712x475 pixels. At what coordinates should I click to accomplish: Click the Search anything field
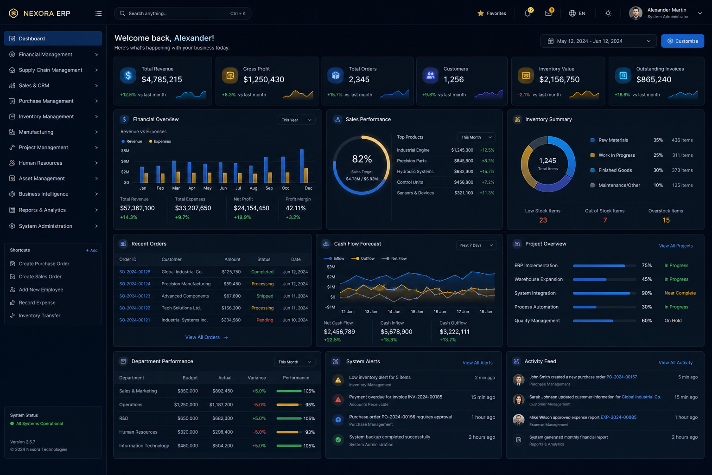(x=183, y=13)
